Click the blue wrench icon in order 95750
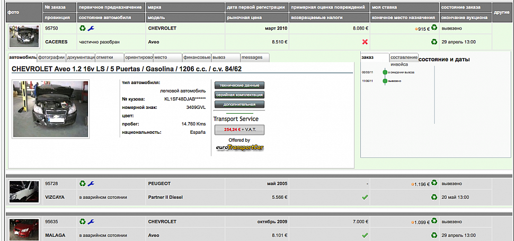 91,29
